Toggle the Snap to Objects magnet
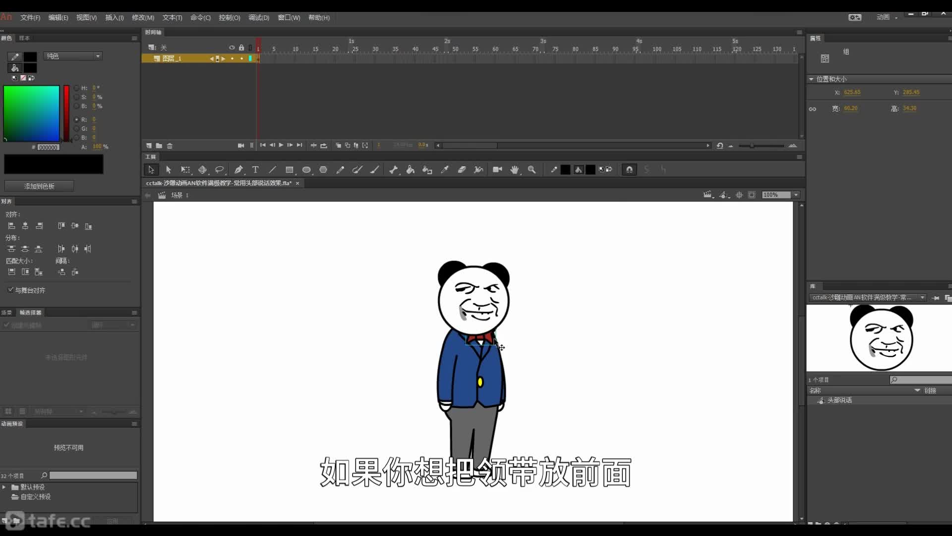This screenshot has width=952, height=536. pyautogui.click(x=629, y=170)
